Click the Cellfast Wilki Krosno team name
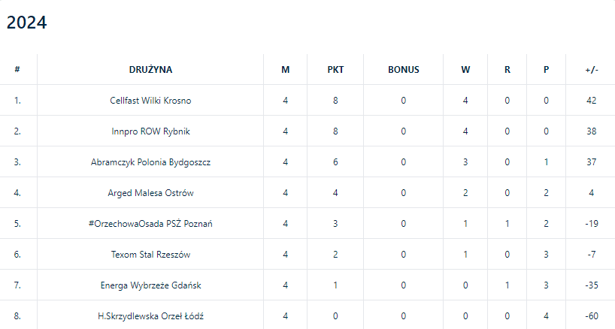Image resolution: width=615 pixels, height=329 pixels. tap(150, 101)
